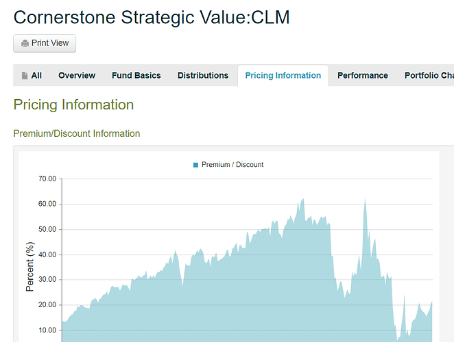This screenshot has width=454, height=342.
Task: Open the Performance tab
Action: (363, 75)
